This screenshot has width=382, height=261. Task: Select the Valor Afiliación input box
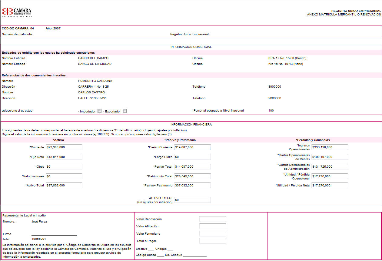tap(213, 226)
